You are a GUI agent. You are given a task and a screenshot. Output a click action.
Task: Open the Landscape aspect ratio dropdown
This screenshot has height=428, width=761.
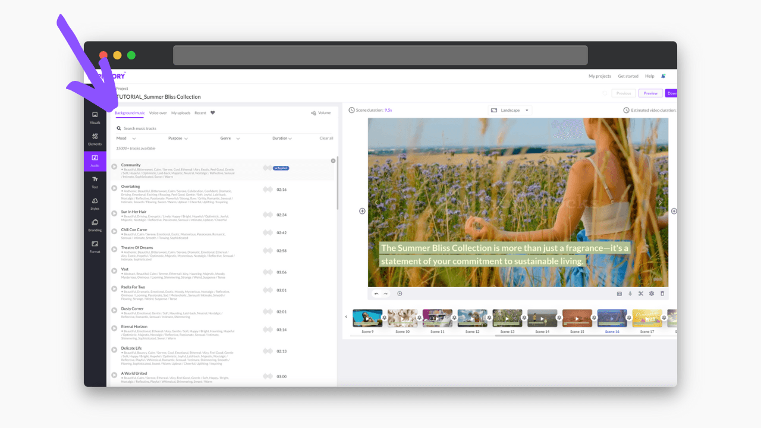click(510, 110)
